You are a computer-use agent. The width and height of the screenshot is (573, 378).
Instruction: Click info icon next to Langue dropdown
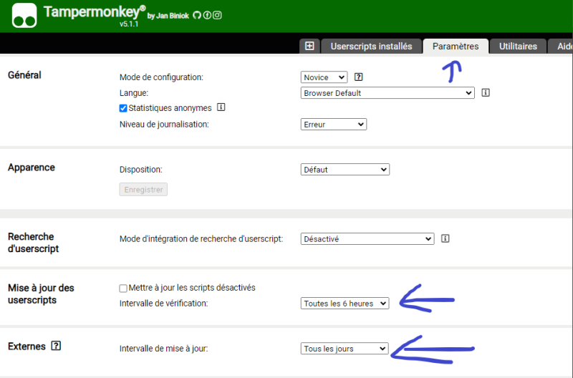tap(486, 92)
